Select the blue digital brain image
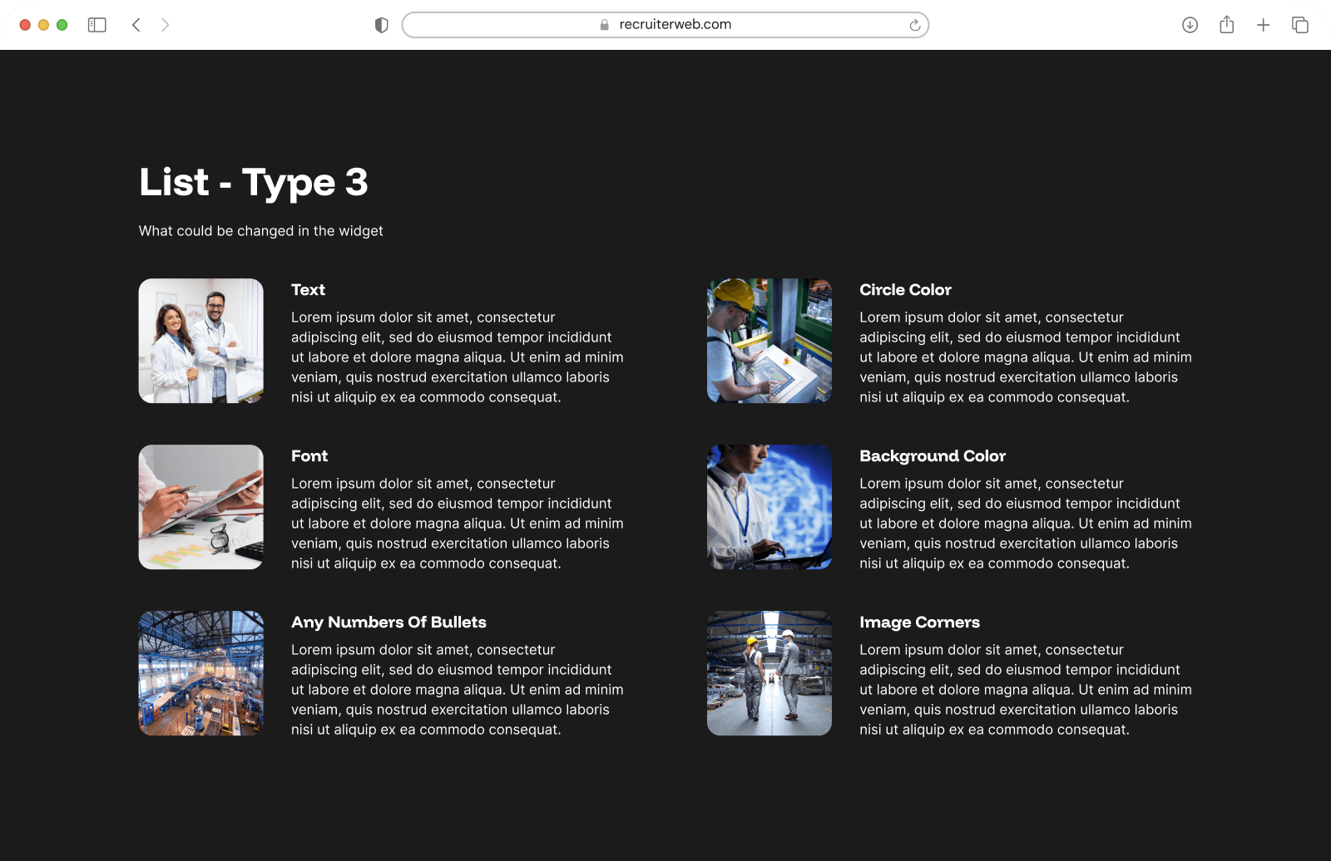This screenshot has width=1331, height=861. (x=769, y=507)
